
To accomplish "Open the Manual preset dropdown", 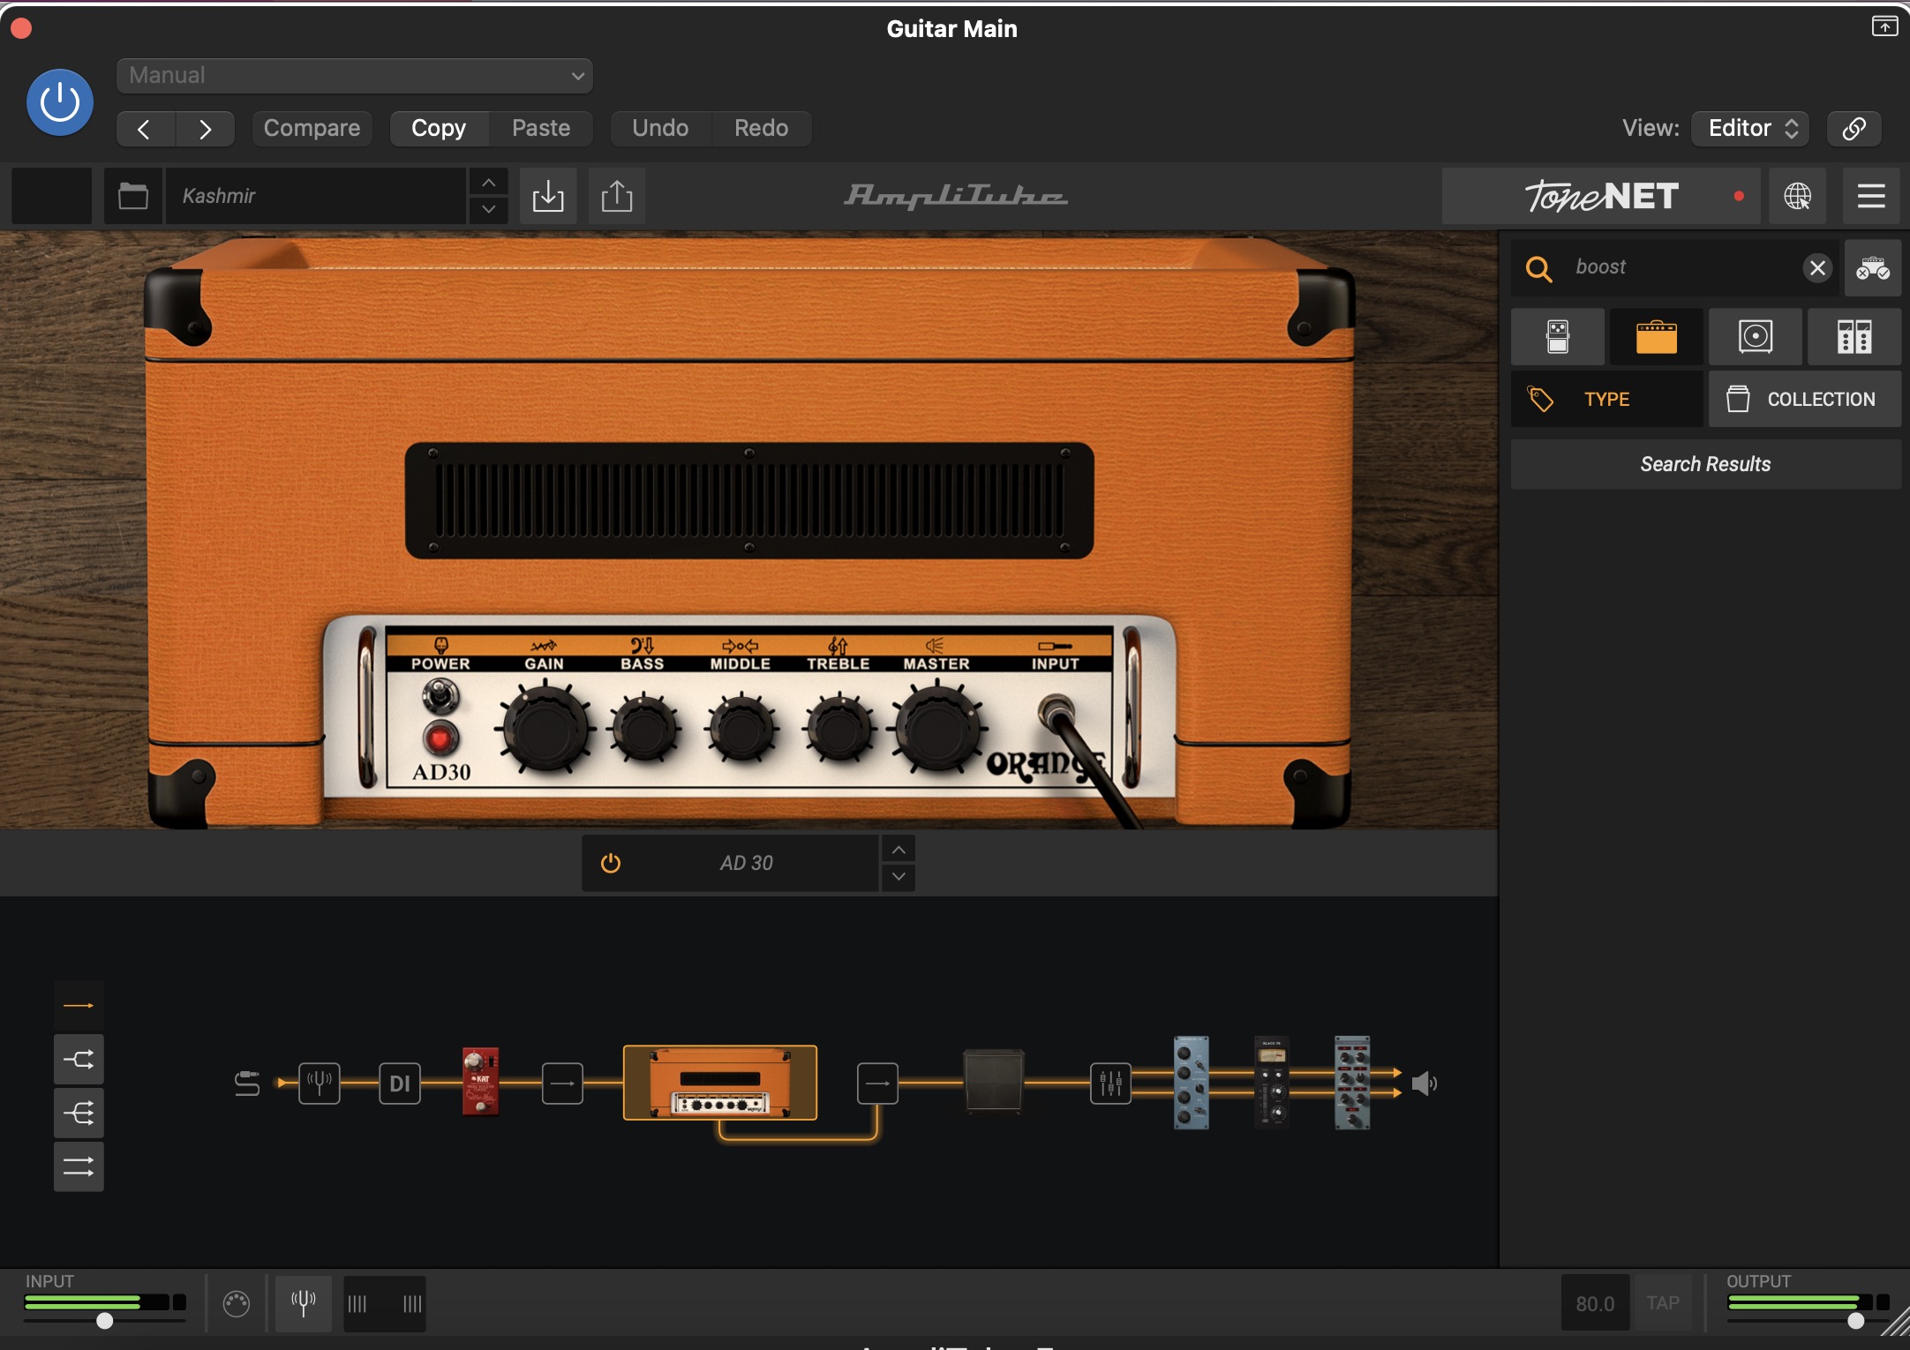I will click(355, 75).
